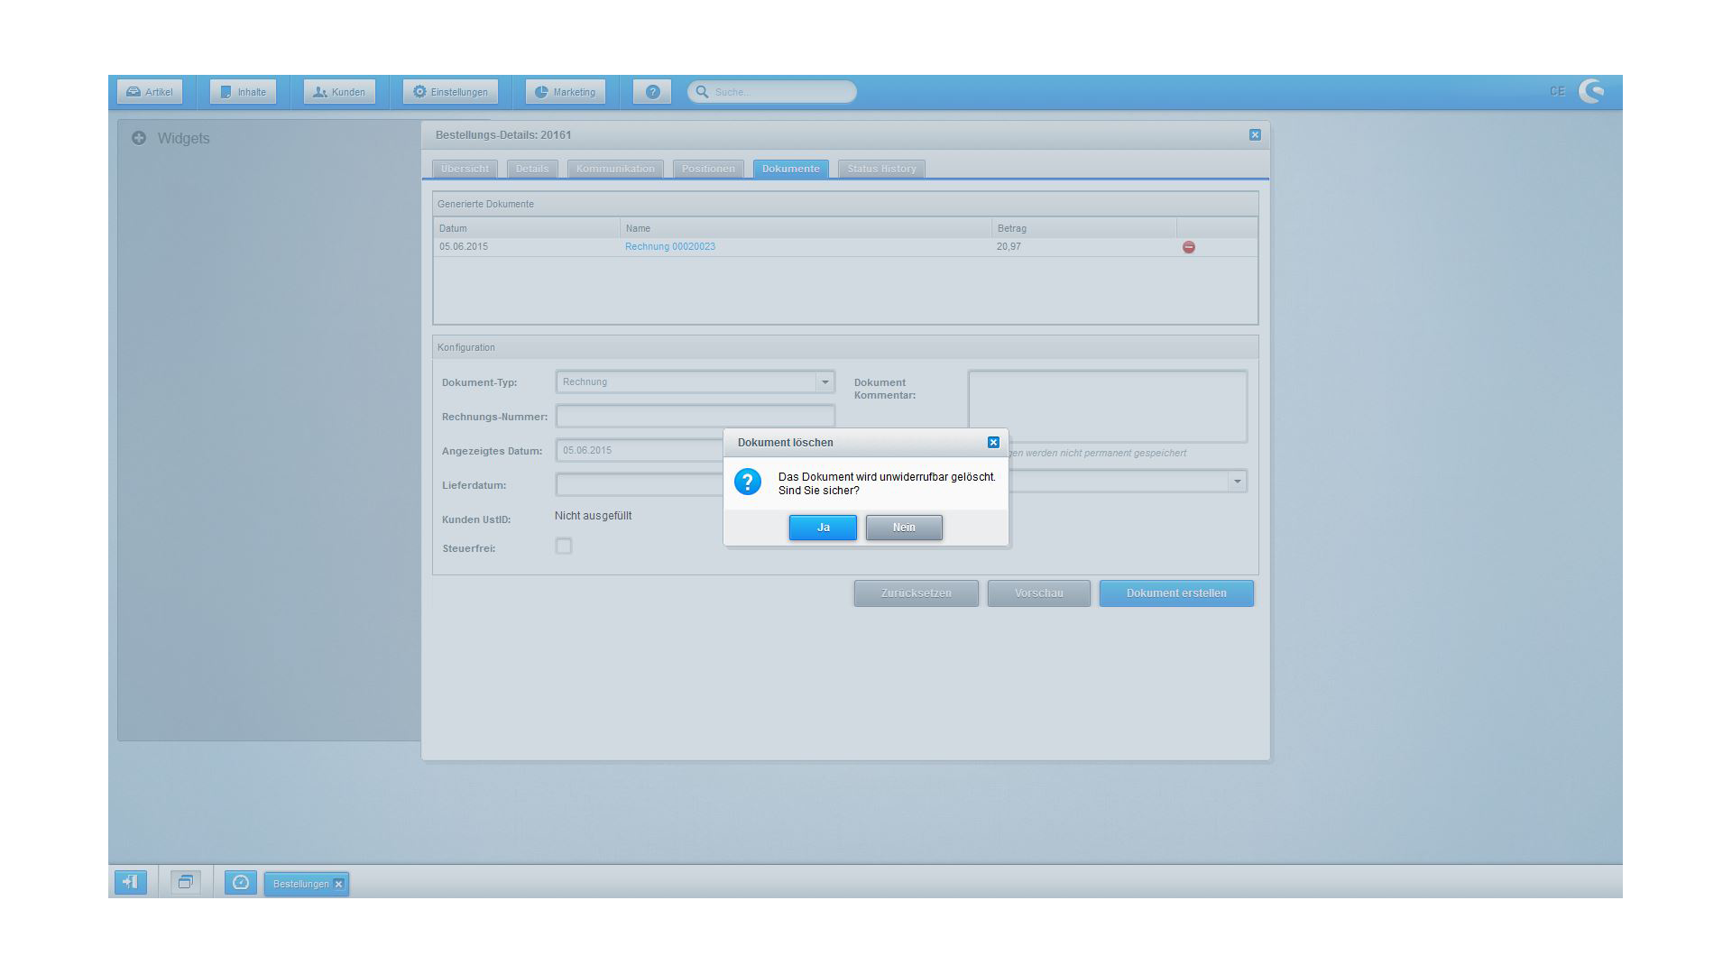Click the Vorschau button

coord(1038,593)
